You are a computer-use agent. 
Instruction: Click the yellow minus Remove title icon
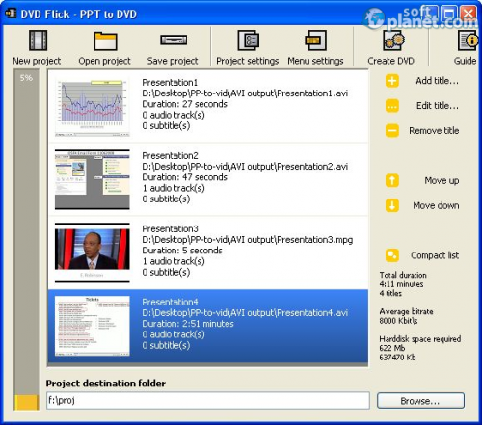tap(392, 131)
